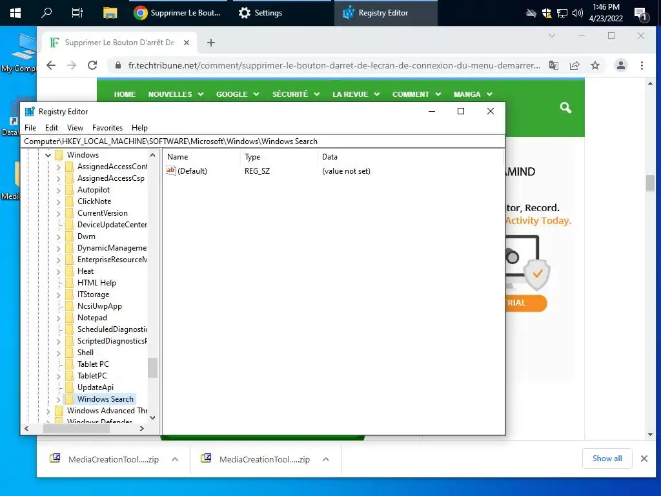Open the NOUVELLES dropdown menu
The height and width of the screenshot is (496, 661).
point(176,94)
